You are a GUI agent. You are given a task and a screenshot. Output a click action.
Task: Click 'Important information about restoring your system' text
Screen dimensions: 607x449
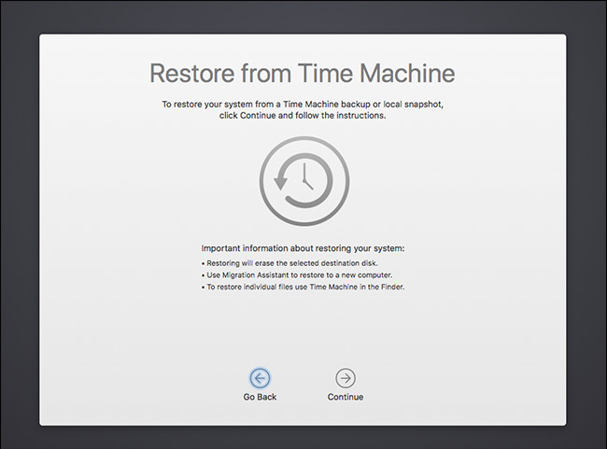click(x=303, y=248)
